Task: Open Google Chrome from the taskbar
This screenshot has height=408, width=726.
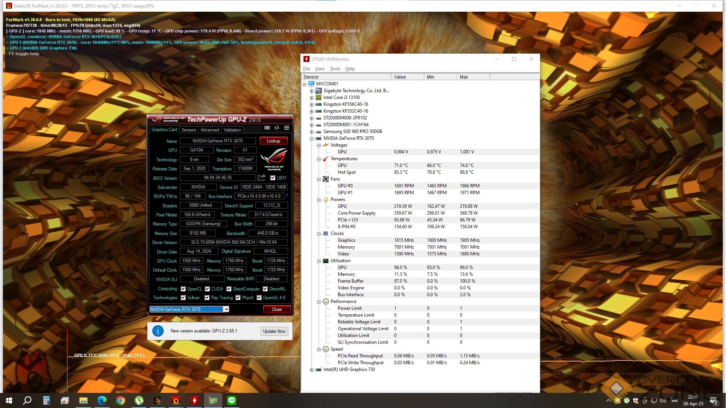Action: point(121,400)
